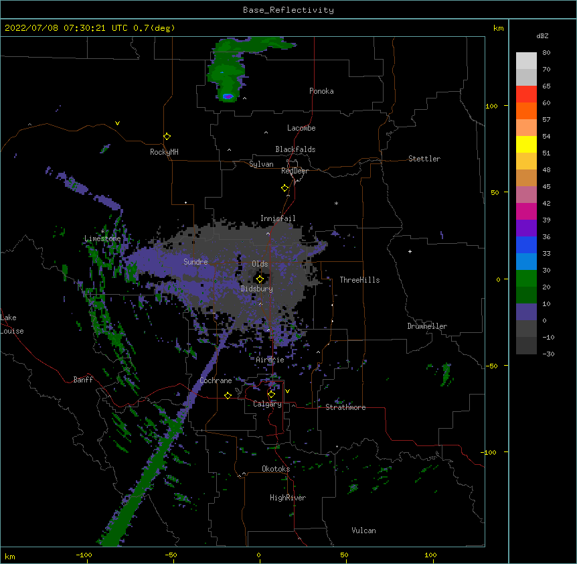Click the Ponoka city label
This screenshot has height=564, width=577.
pyautogui.click(x=321, y=91)
